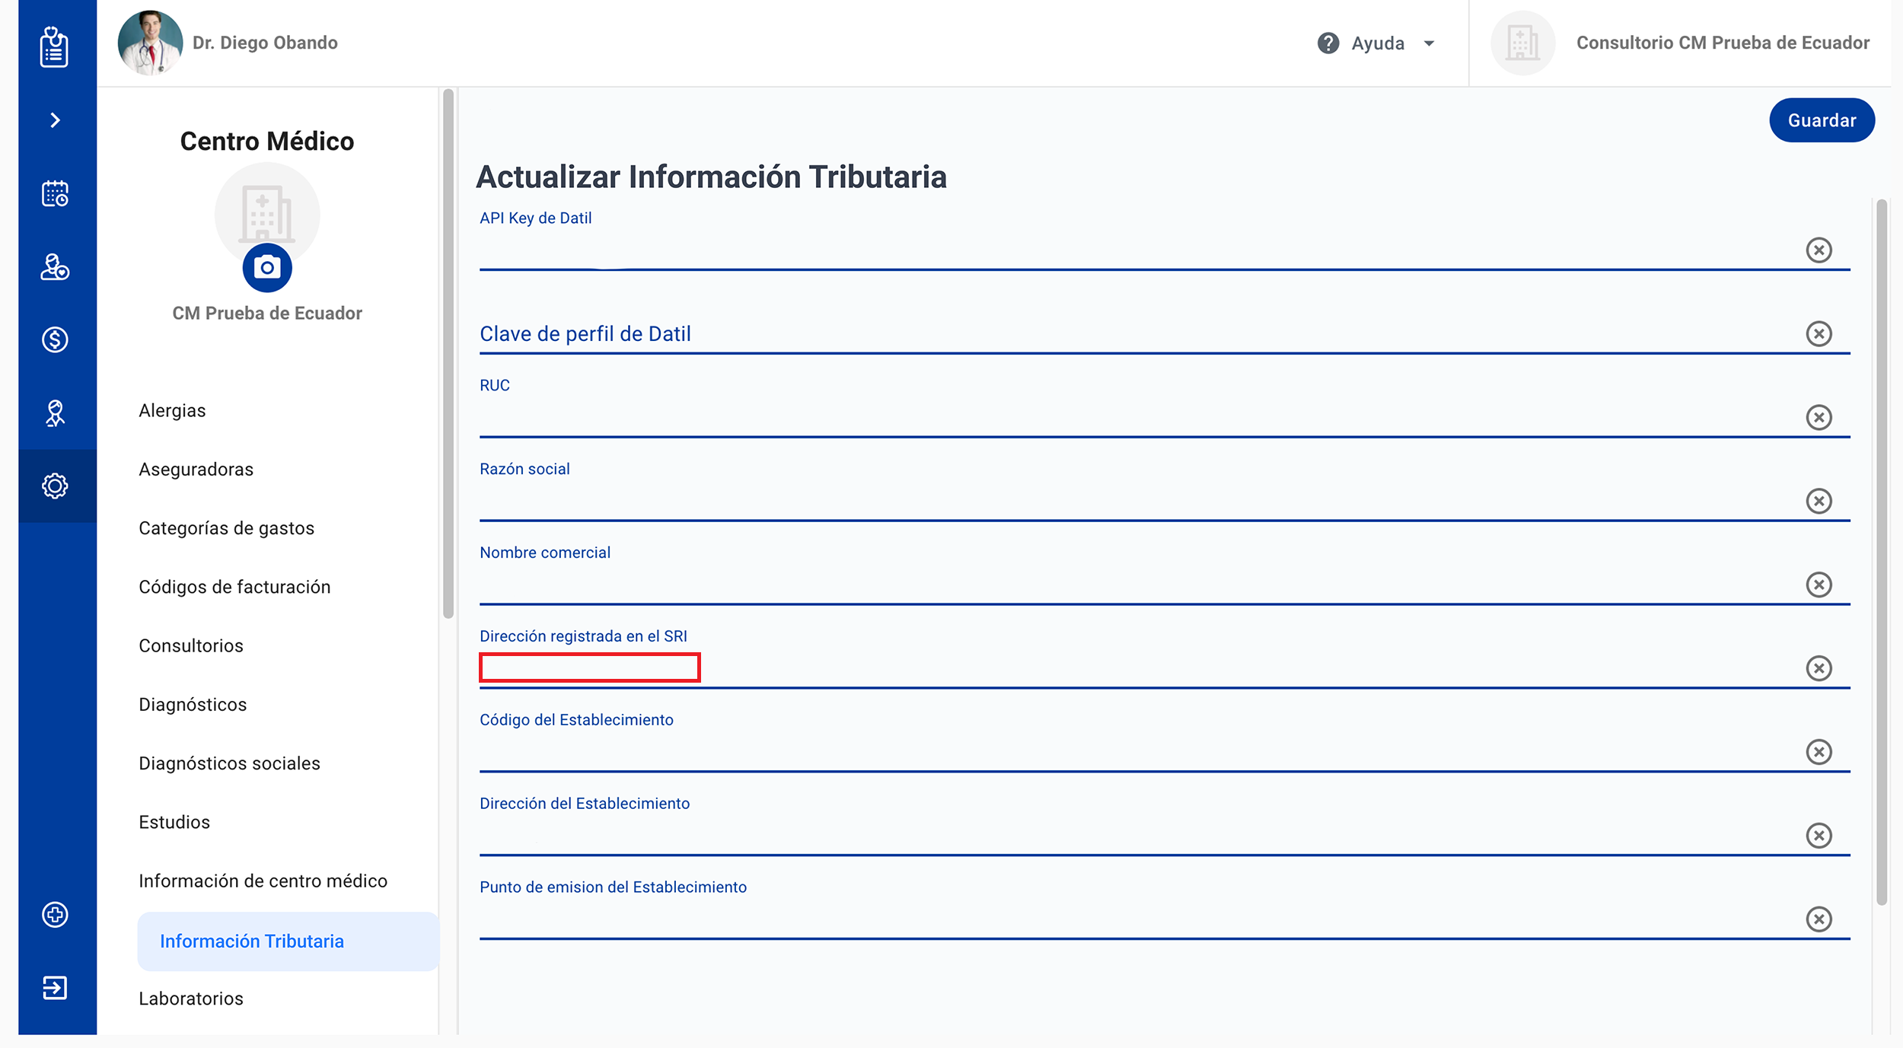Image resolution: width=1903 pixels, height=1048 pixels.
Task: Click the circled plus icon in sidebar
Action: [55, 914]
